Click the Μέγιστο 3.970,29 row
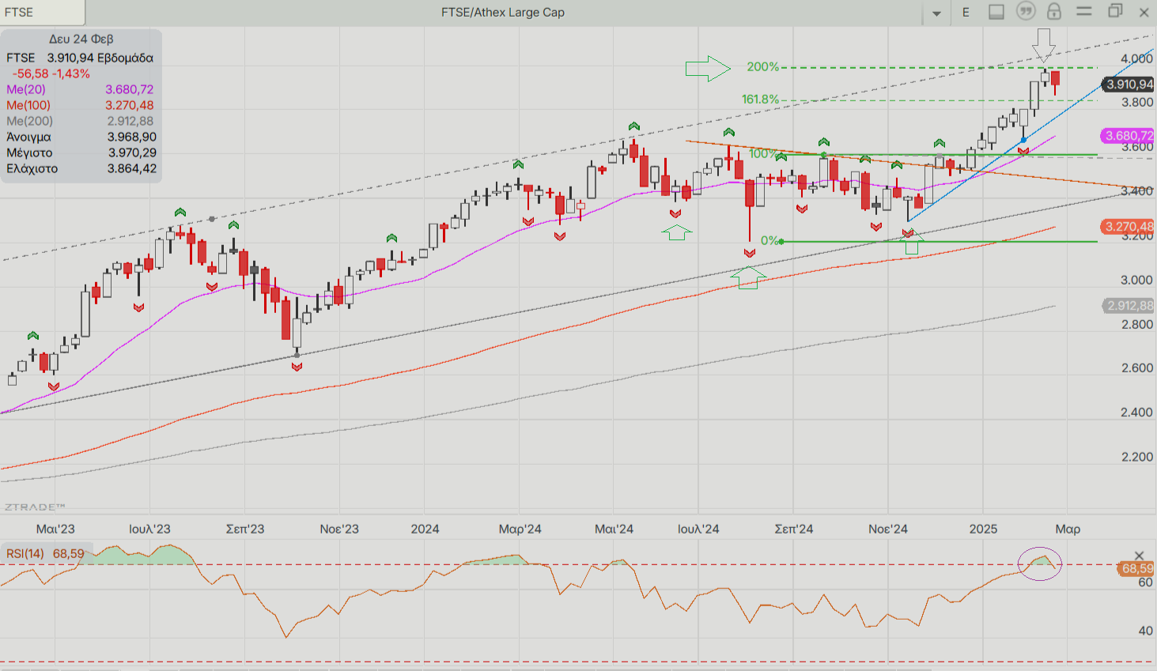Image resolution: width=1157 pixels, height=671 pixels. coord(81,153)
